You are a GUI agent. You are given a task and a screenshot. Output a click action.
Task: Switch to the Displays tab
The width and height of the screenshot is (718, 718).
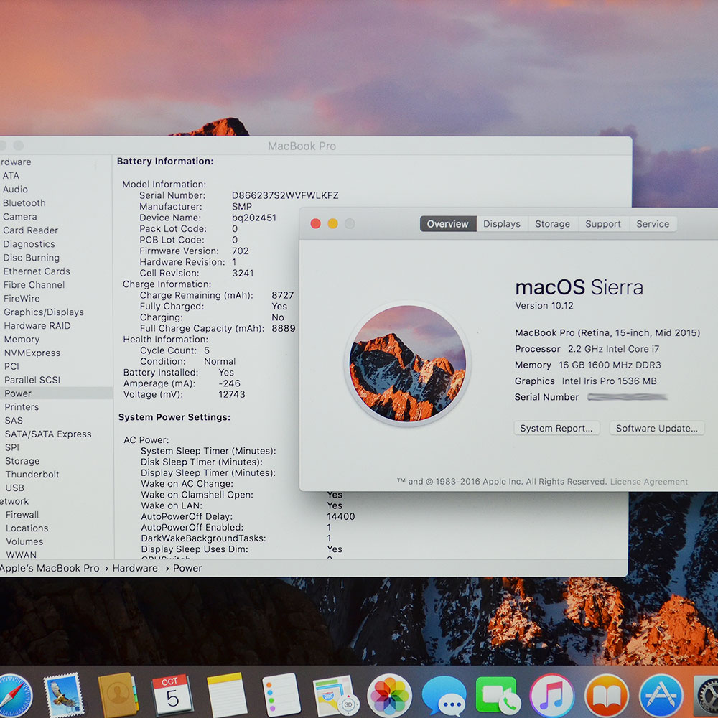point(501,224)
